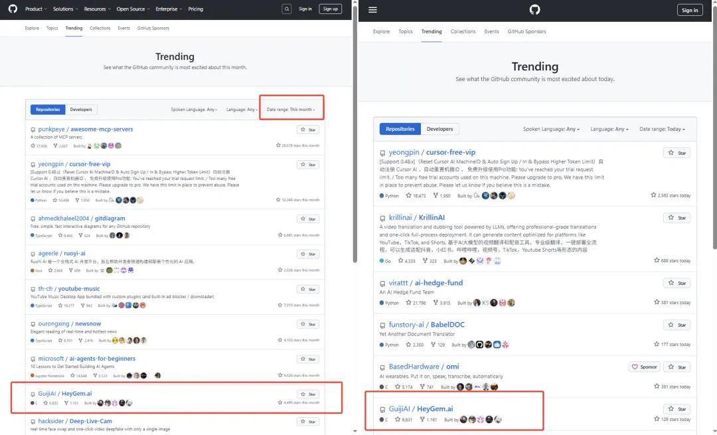The height and width of the screenshot is (435, 717).
Task: Open 'Date range: Today' dropdown in right window
Action: point(662,130)
